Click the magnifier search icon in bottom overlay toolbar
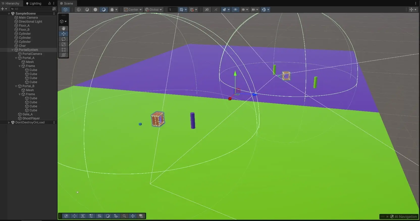420x221 pixels. pyautogui.click(x=124, y=216)
